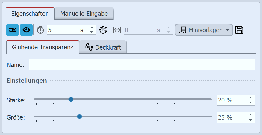Toggle the blue link/lock button
Screen dimensions: 262x135
12,30
